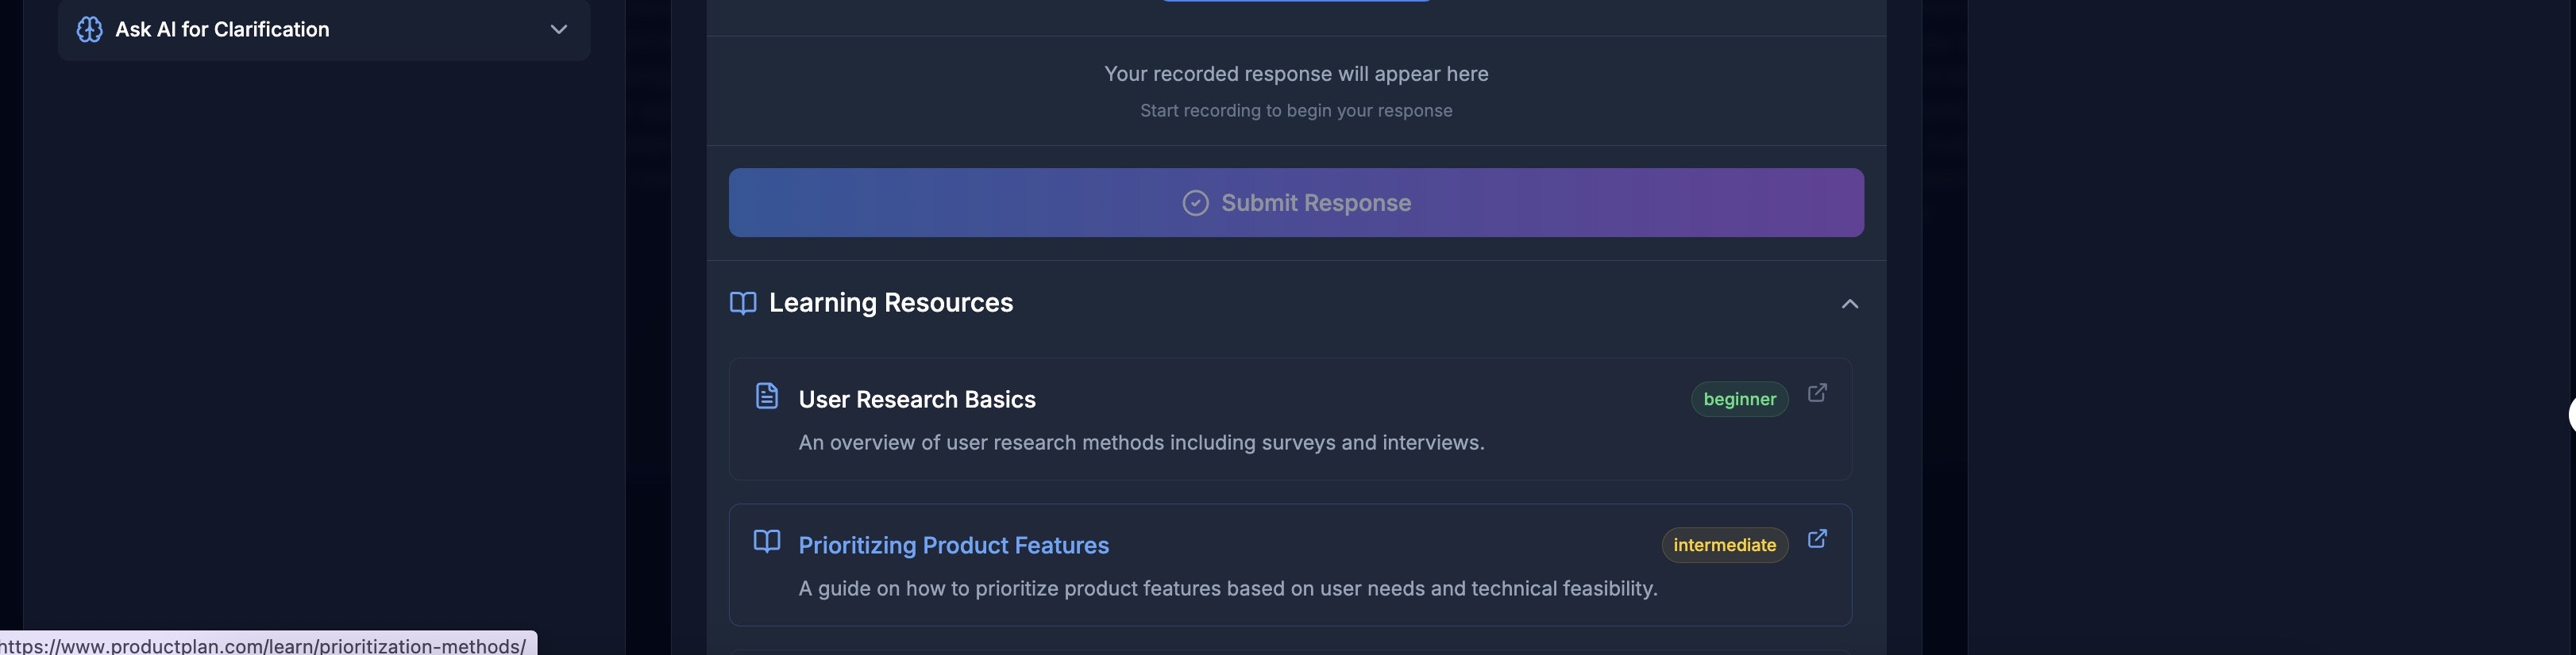Click the white circular handle at right edge

[x=2571, y=413]
